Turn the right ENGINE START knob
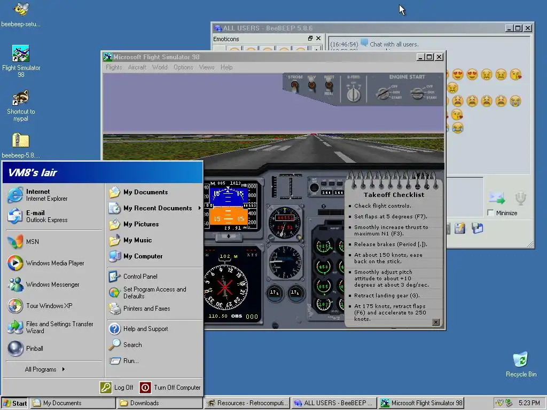 [x=417, y=93]
